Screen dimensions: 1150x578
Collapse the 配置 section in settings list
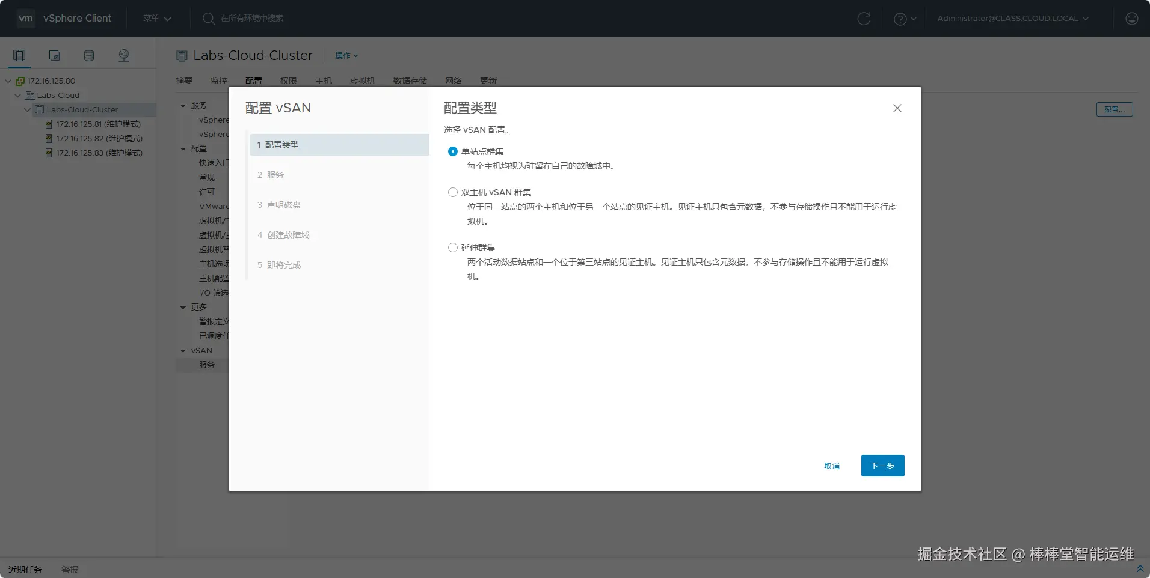pos(183,149)
